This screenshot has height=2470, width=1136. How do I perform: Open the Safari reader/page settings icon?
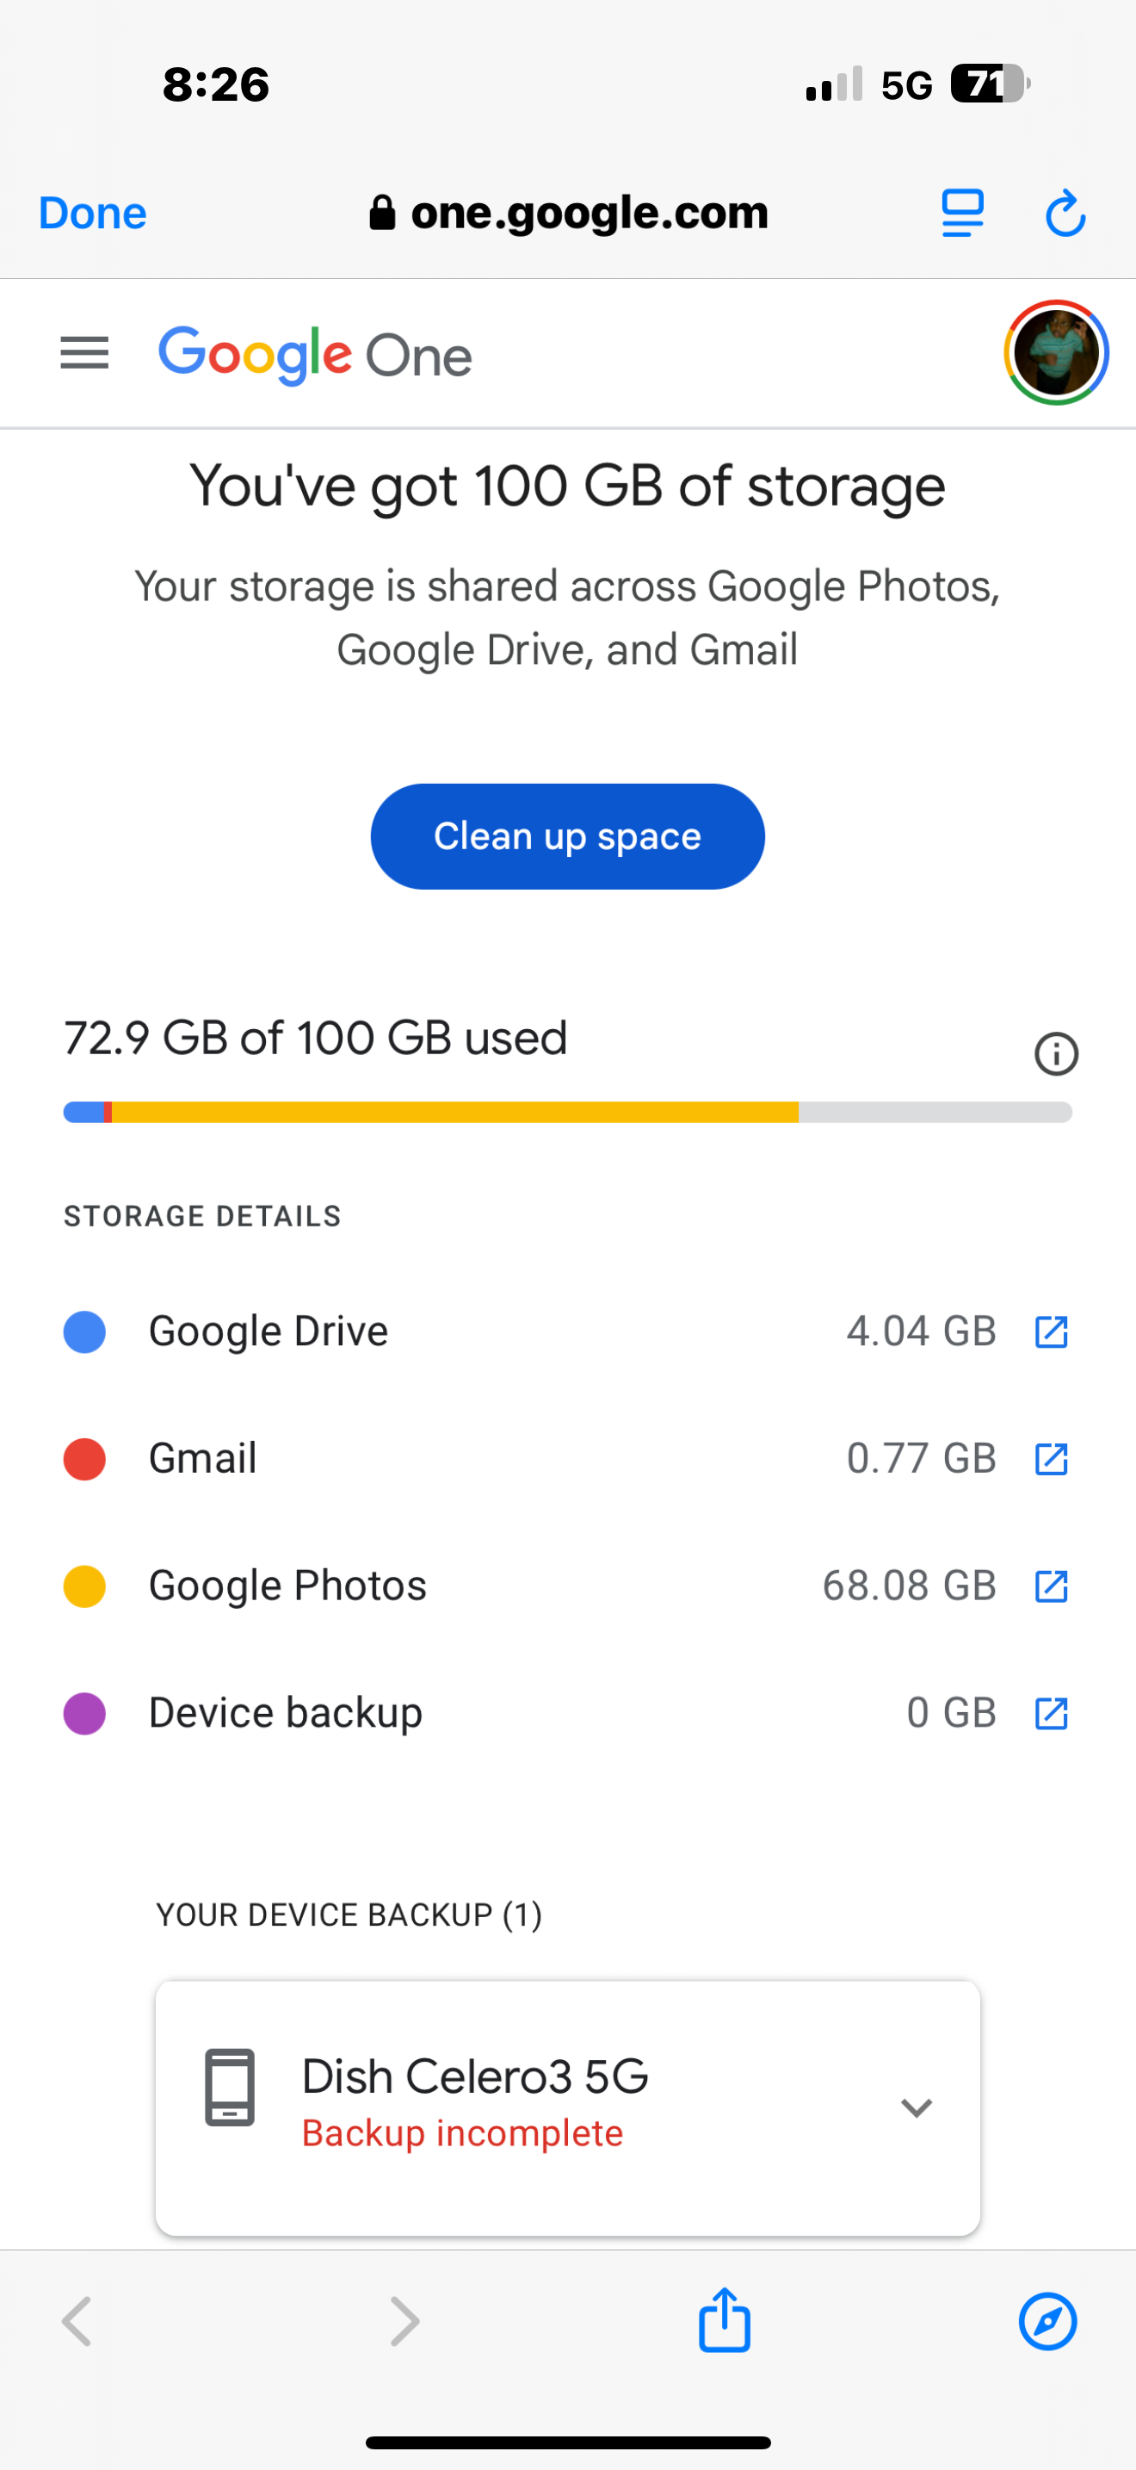tap(961, 213)
